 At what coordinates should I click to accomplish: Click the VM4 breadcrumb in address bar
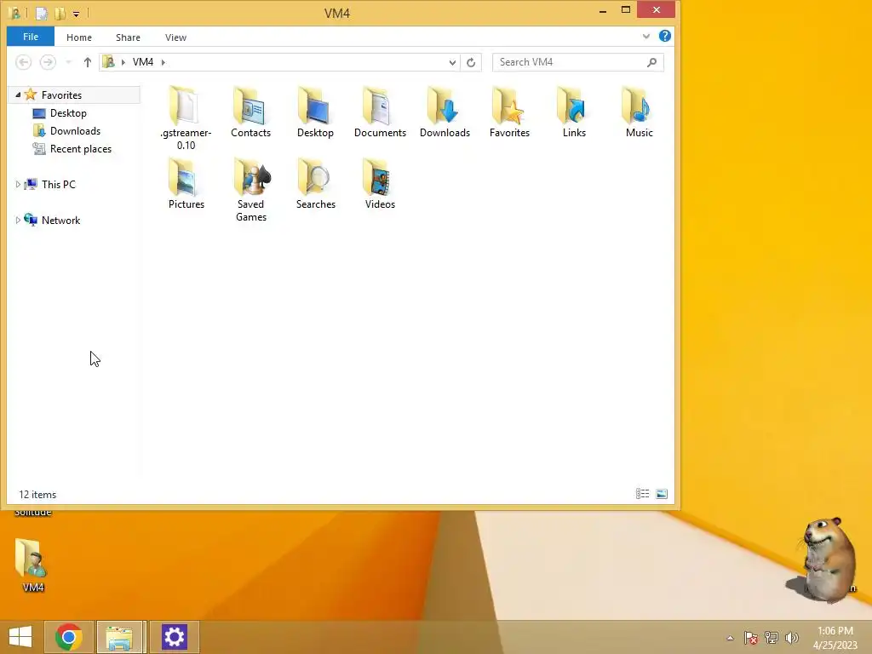point(143,62)
